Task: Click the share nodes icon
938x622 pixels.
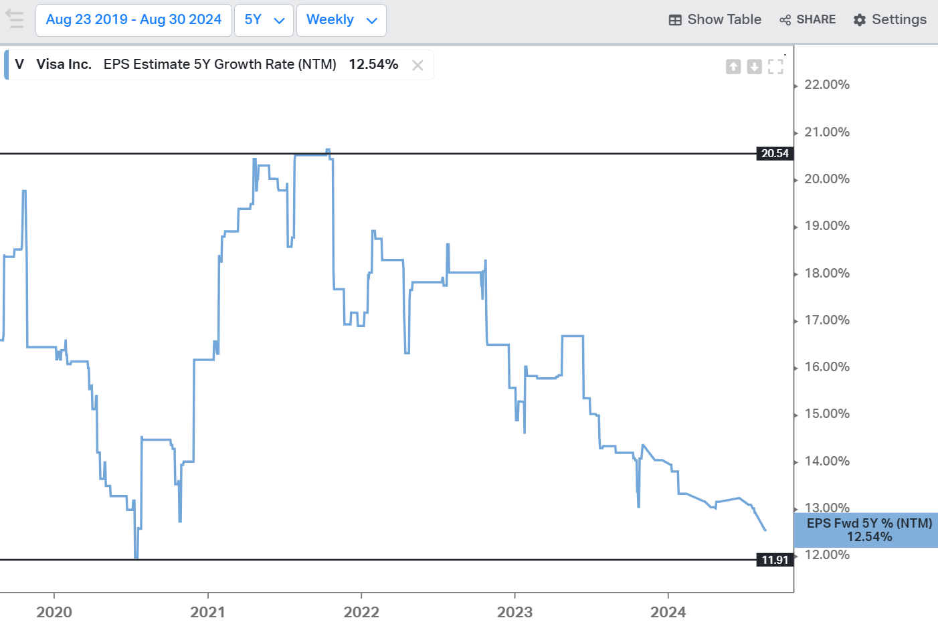Action: click(x=785, y=20)
